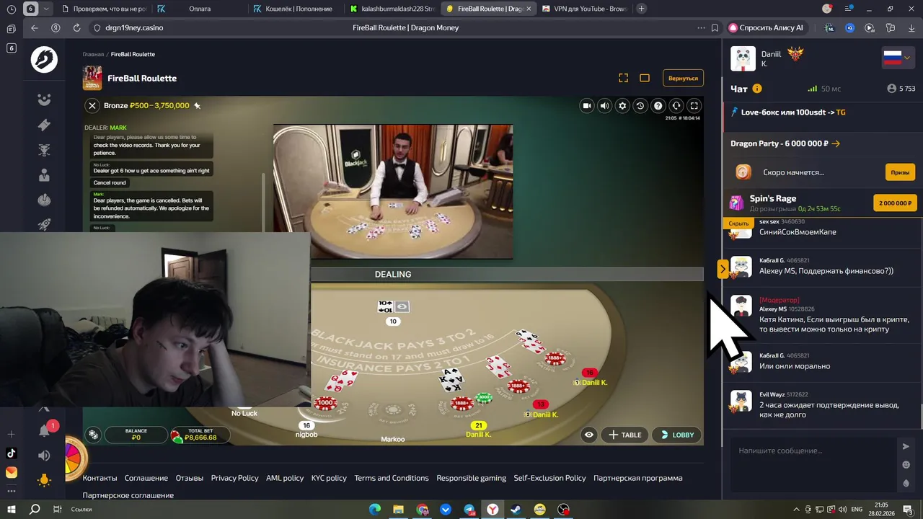Open Steam from the taskbar
This screenshot has height=519, width=923.
(x=516, y=509)
